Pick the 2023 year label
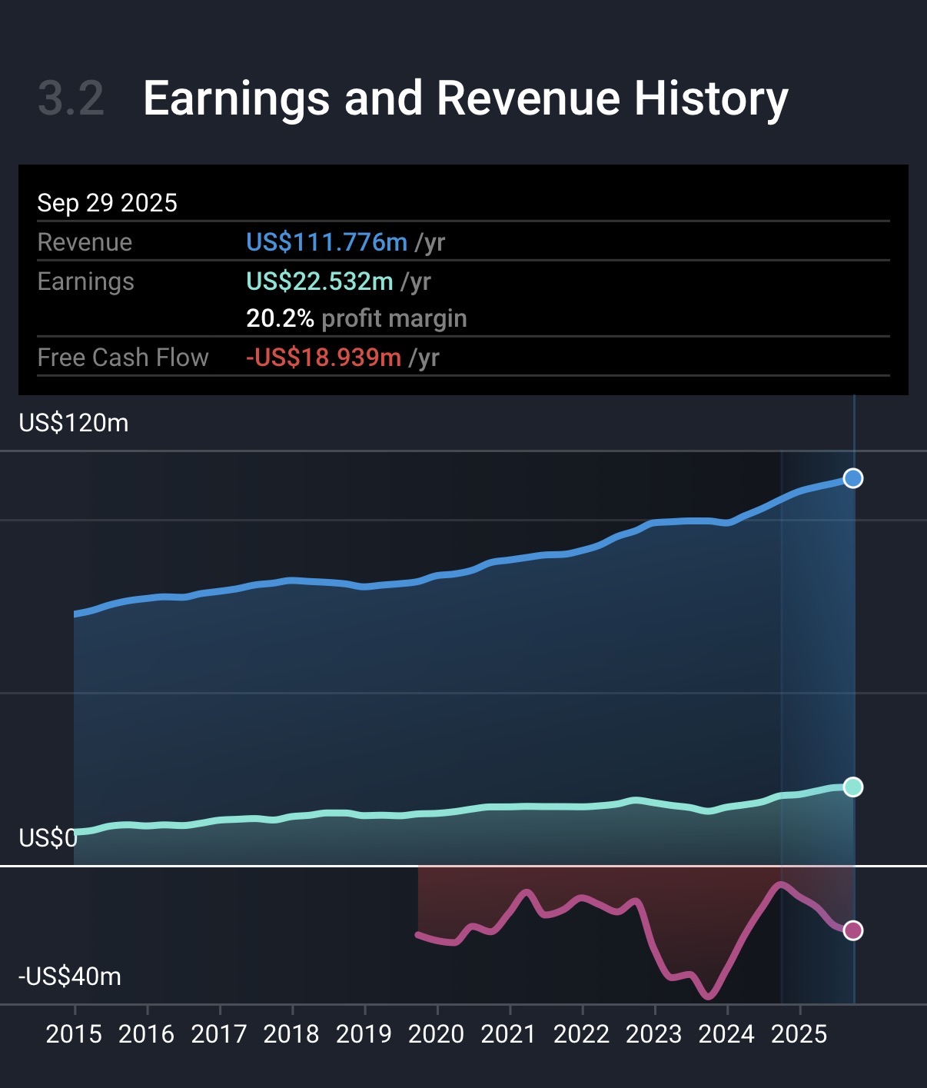927x1088 pixels. pyautogui.click(x=653, y=1034)
